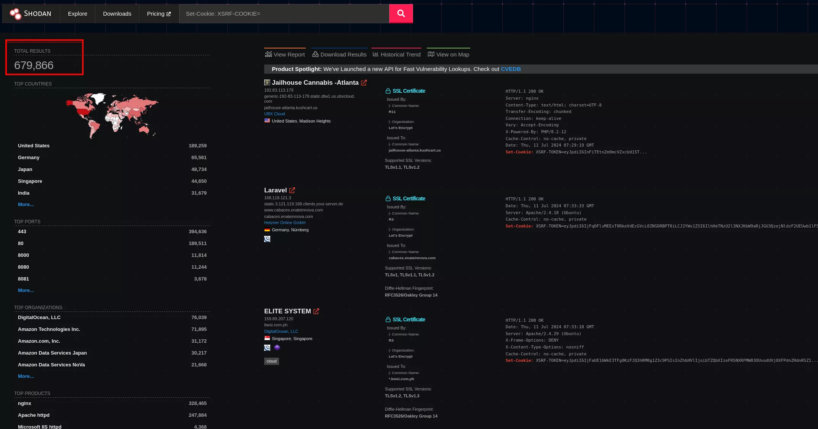Filter by Japan country
Image resolution: width=818 pixels, height=429 pixels.
(x=112, y=169)
